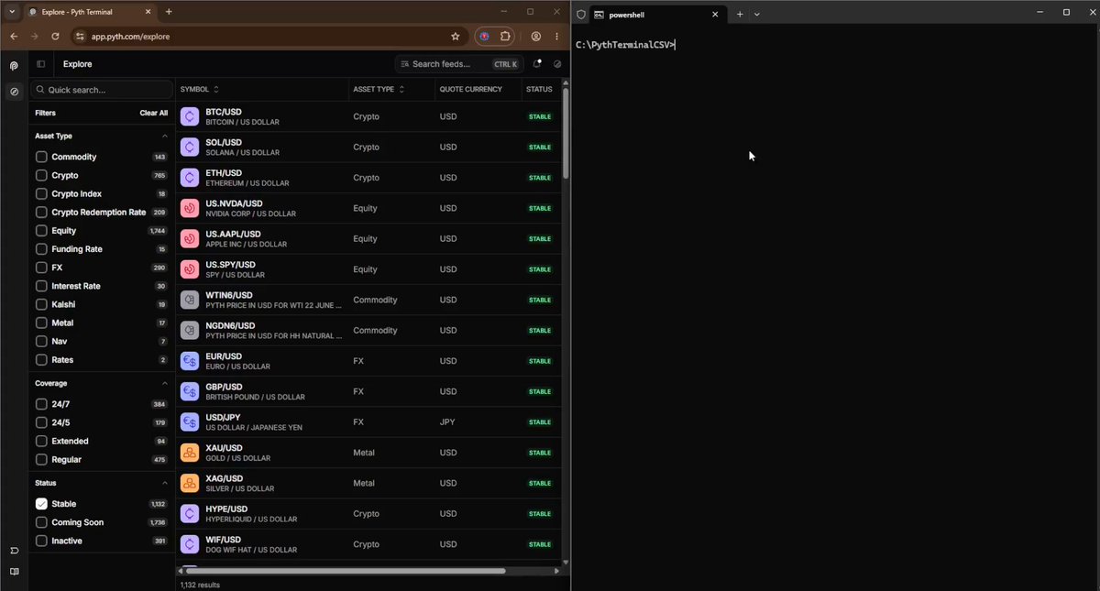This screenshot has width=1100, height=591.
Task: Click the HYPE/USD crypto icon
Action: (x=190, y=514)
